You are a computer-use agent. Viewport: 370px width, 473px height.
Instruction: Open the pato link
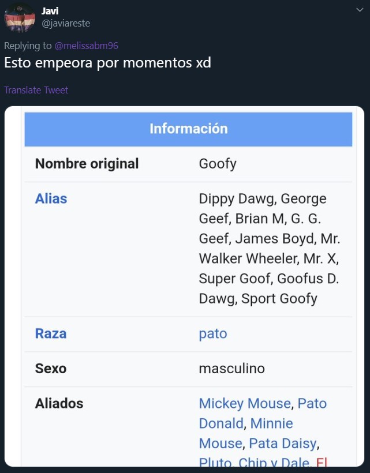[213, 334]
